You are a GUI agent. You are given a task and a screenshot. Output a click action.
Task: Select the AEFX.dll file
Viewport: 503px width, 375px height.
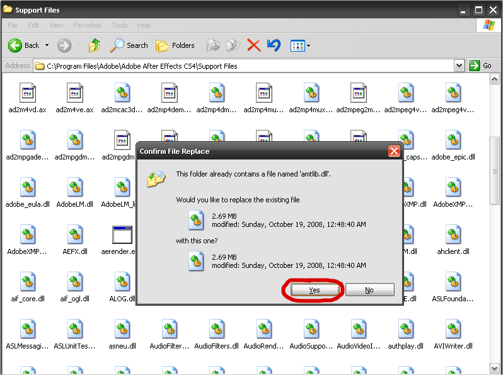coord(75,240)
